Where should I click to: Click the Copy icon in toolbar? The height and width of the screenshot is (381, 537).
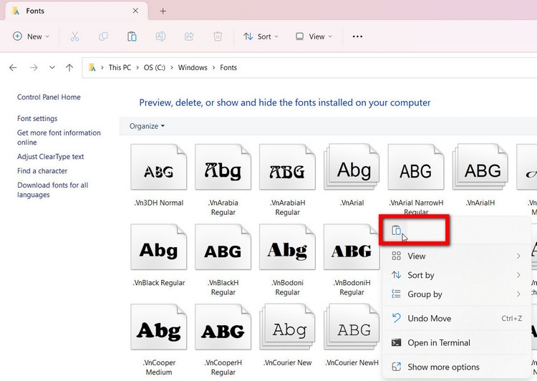click(103, 37)
